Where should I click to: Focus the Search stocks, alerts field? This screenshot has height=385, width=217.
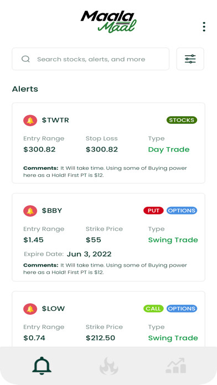coord(90,59)
